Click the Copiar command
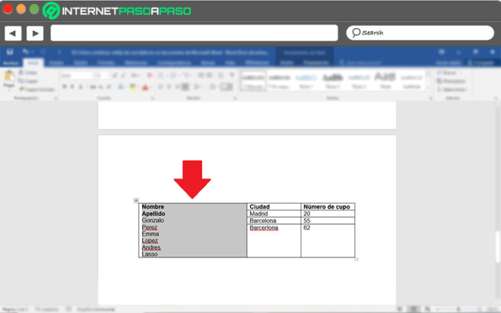The width and height of the screenshot is (501, 313). click(x=28, y=81)
